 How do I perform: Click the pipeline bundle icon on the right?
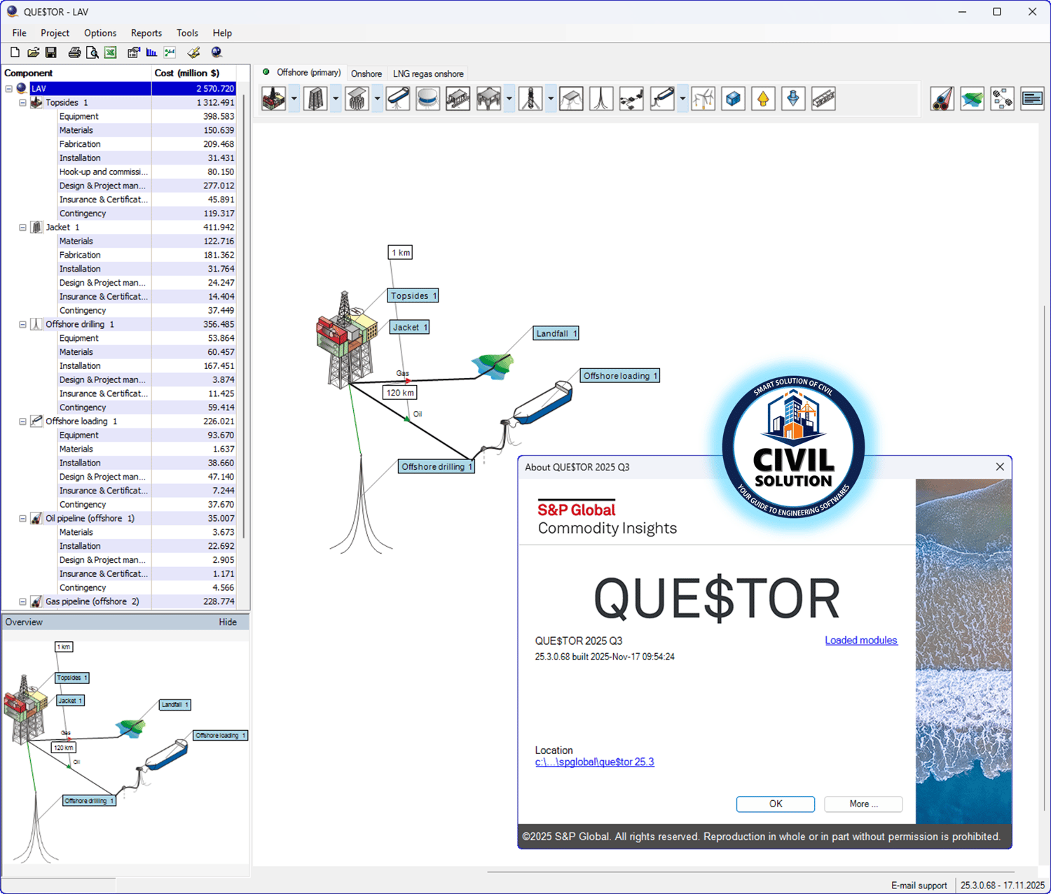click(x=942, y=99)
